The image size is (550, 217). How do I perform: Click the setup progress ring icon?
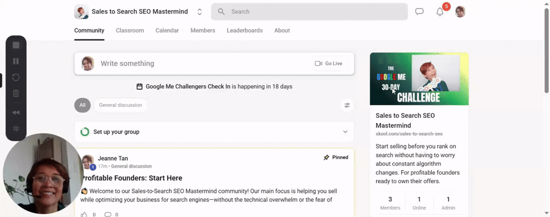pos(84,132)
